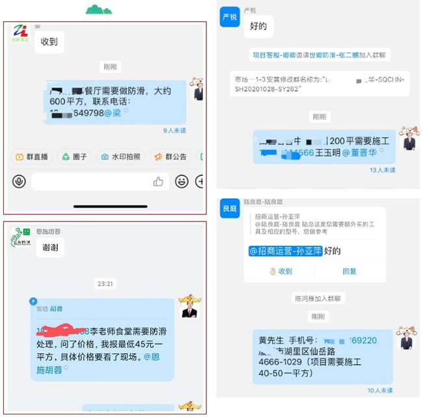423x417 pixels.
Task: Open 严锐 blue avatar profile
Action: pyautogui.click(x=230, y=17)
